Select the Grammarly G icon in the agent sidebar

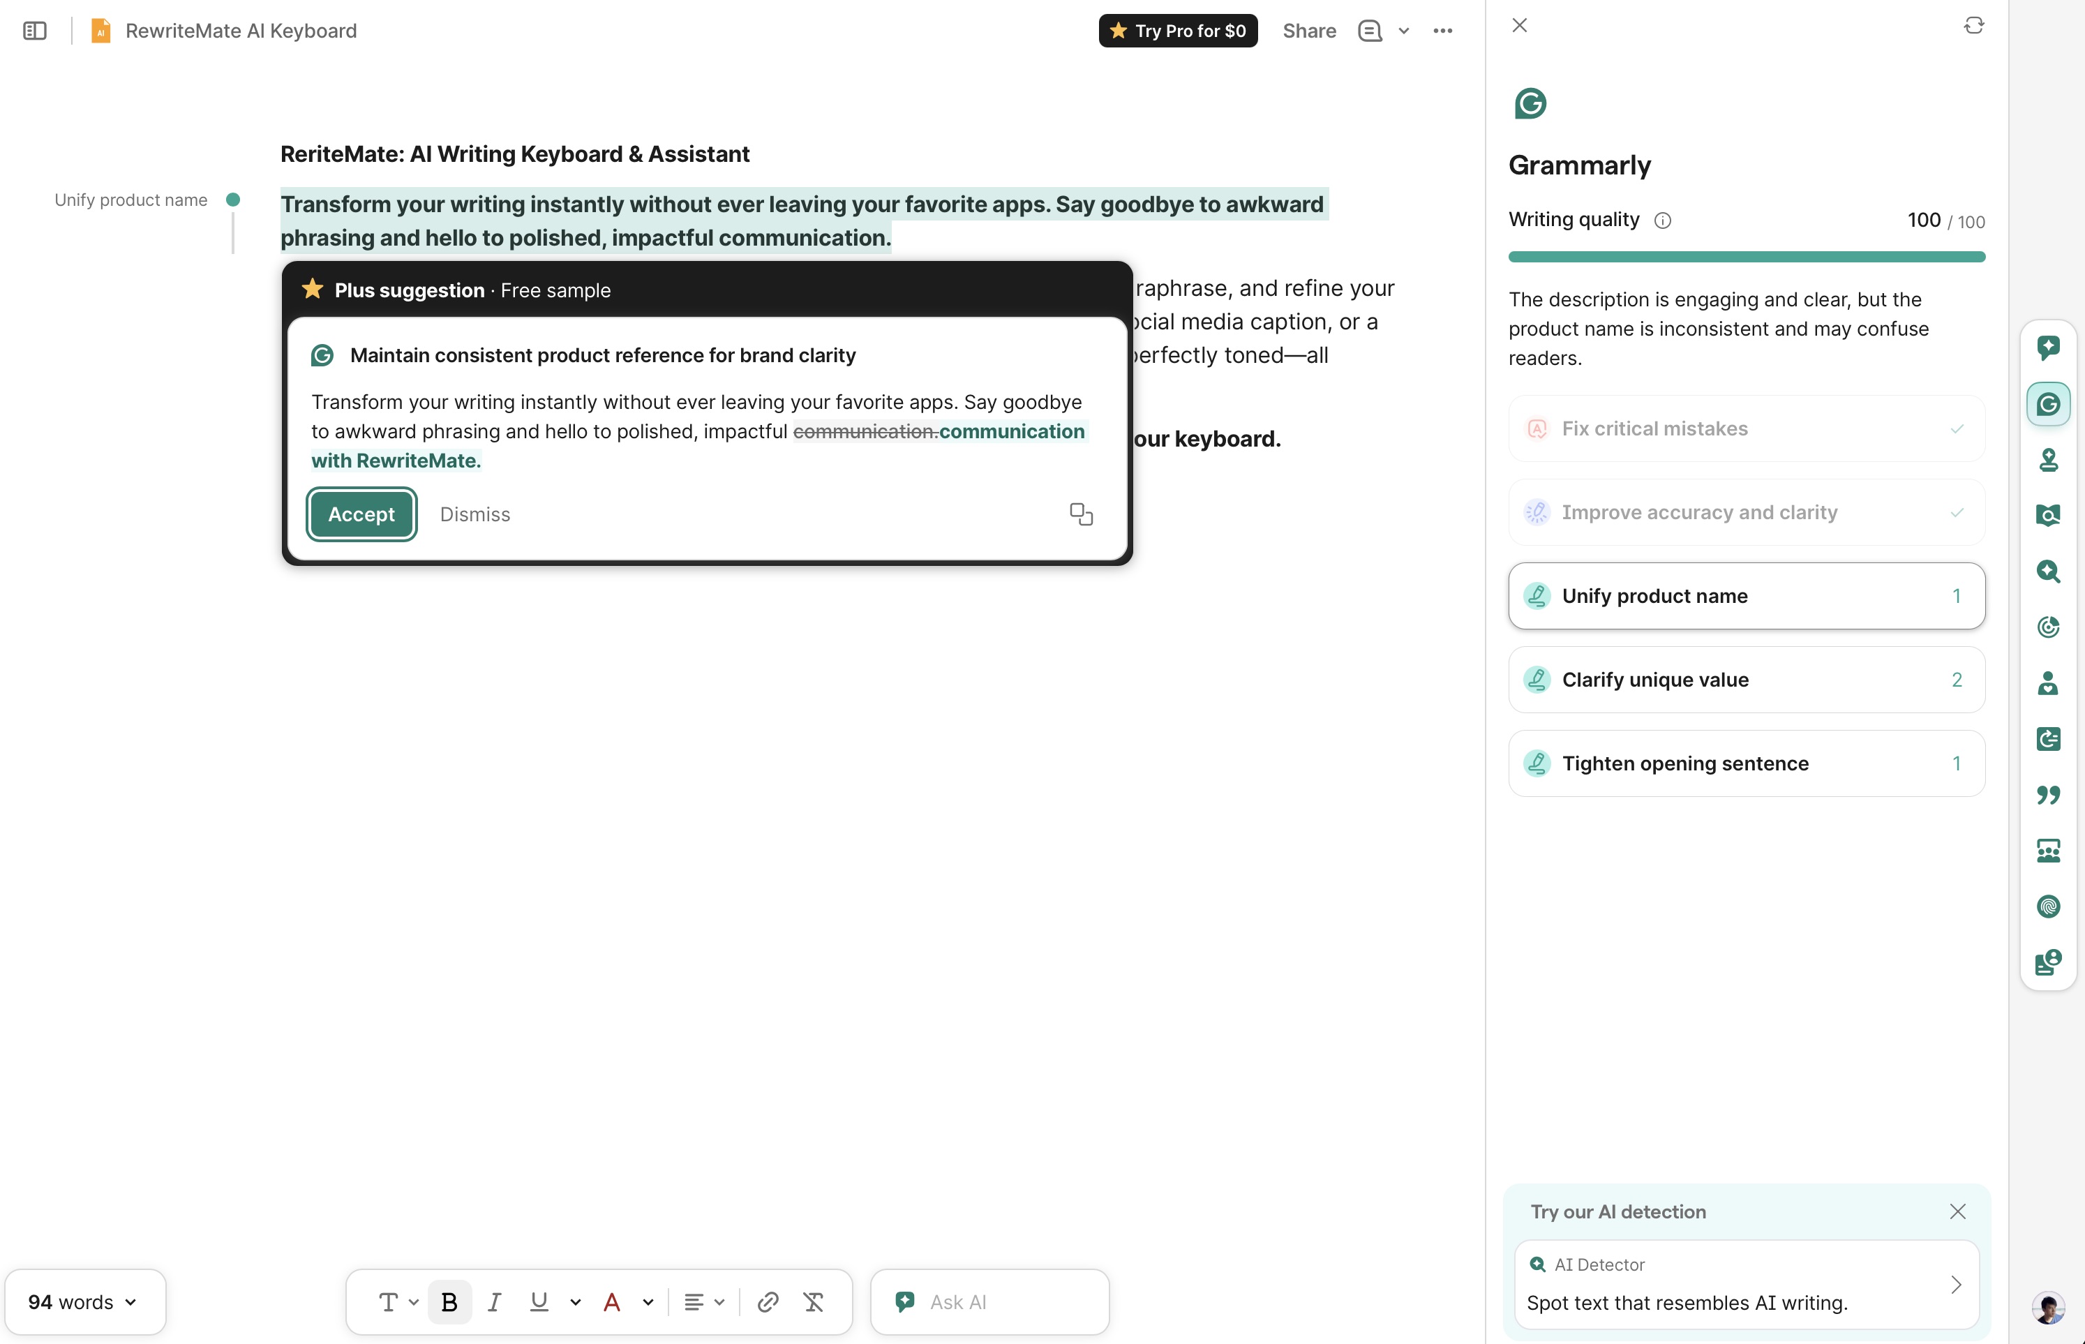pyautogui.click(x=2048, y=404)
